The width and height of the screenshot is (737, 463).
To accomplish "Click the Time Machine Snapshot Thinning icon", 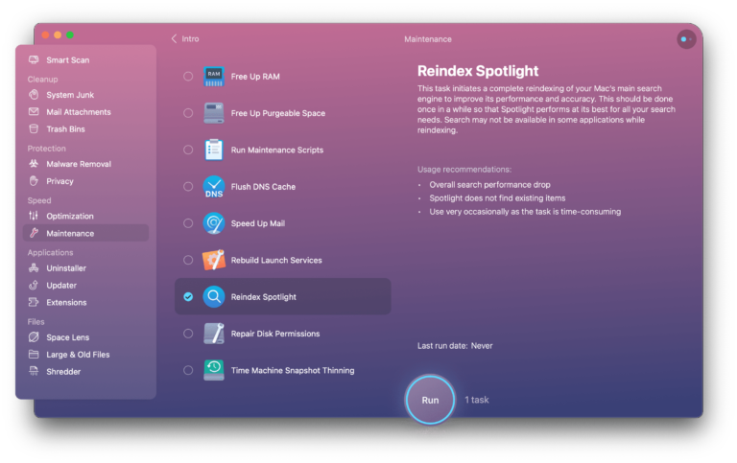I will click(214, 370).
